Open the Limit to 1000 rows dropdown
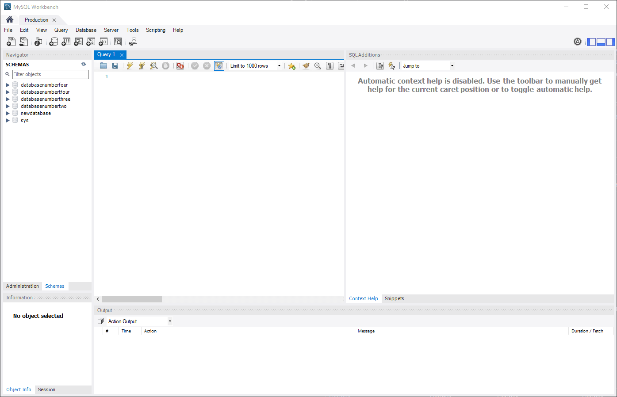 point(279,66)
